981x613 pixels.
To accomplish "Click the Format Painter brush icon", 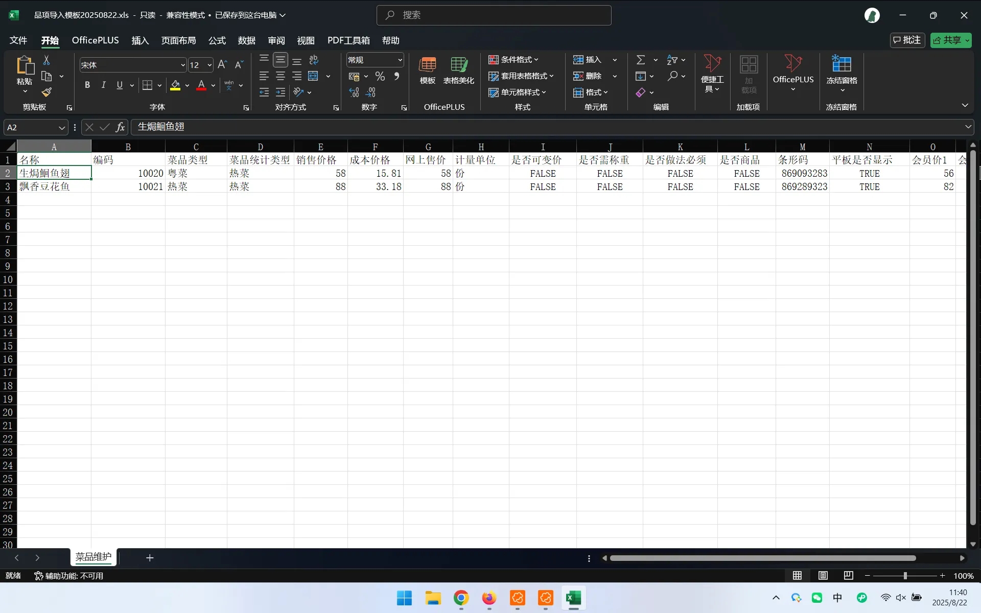I will (x=46, y=92).
